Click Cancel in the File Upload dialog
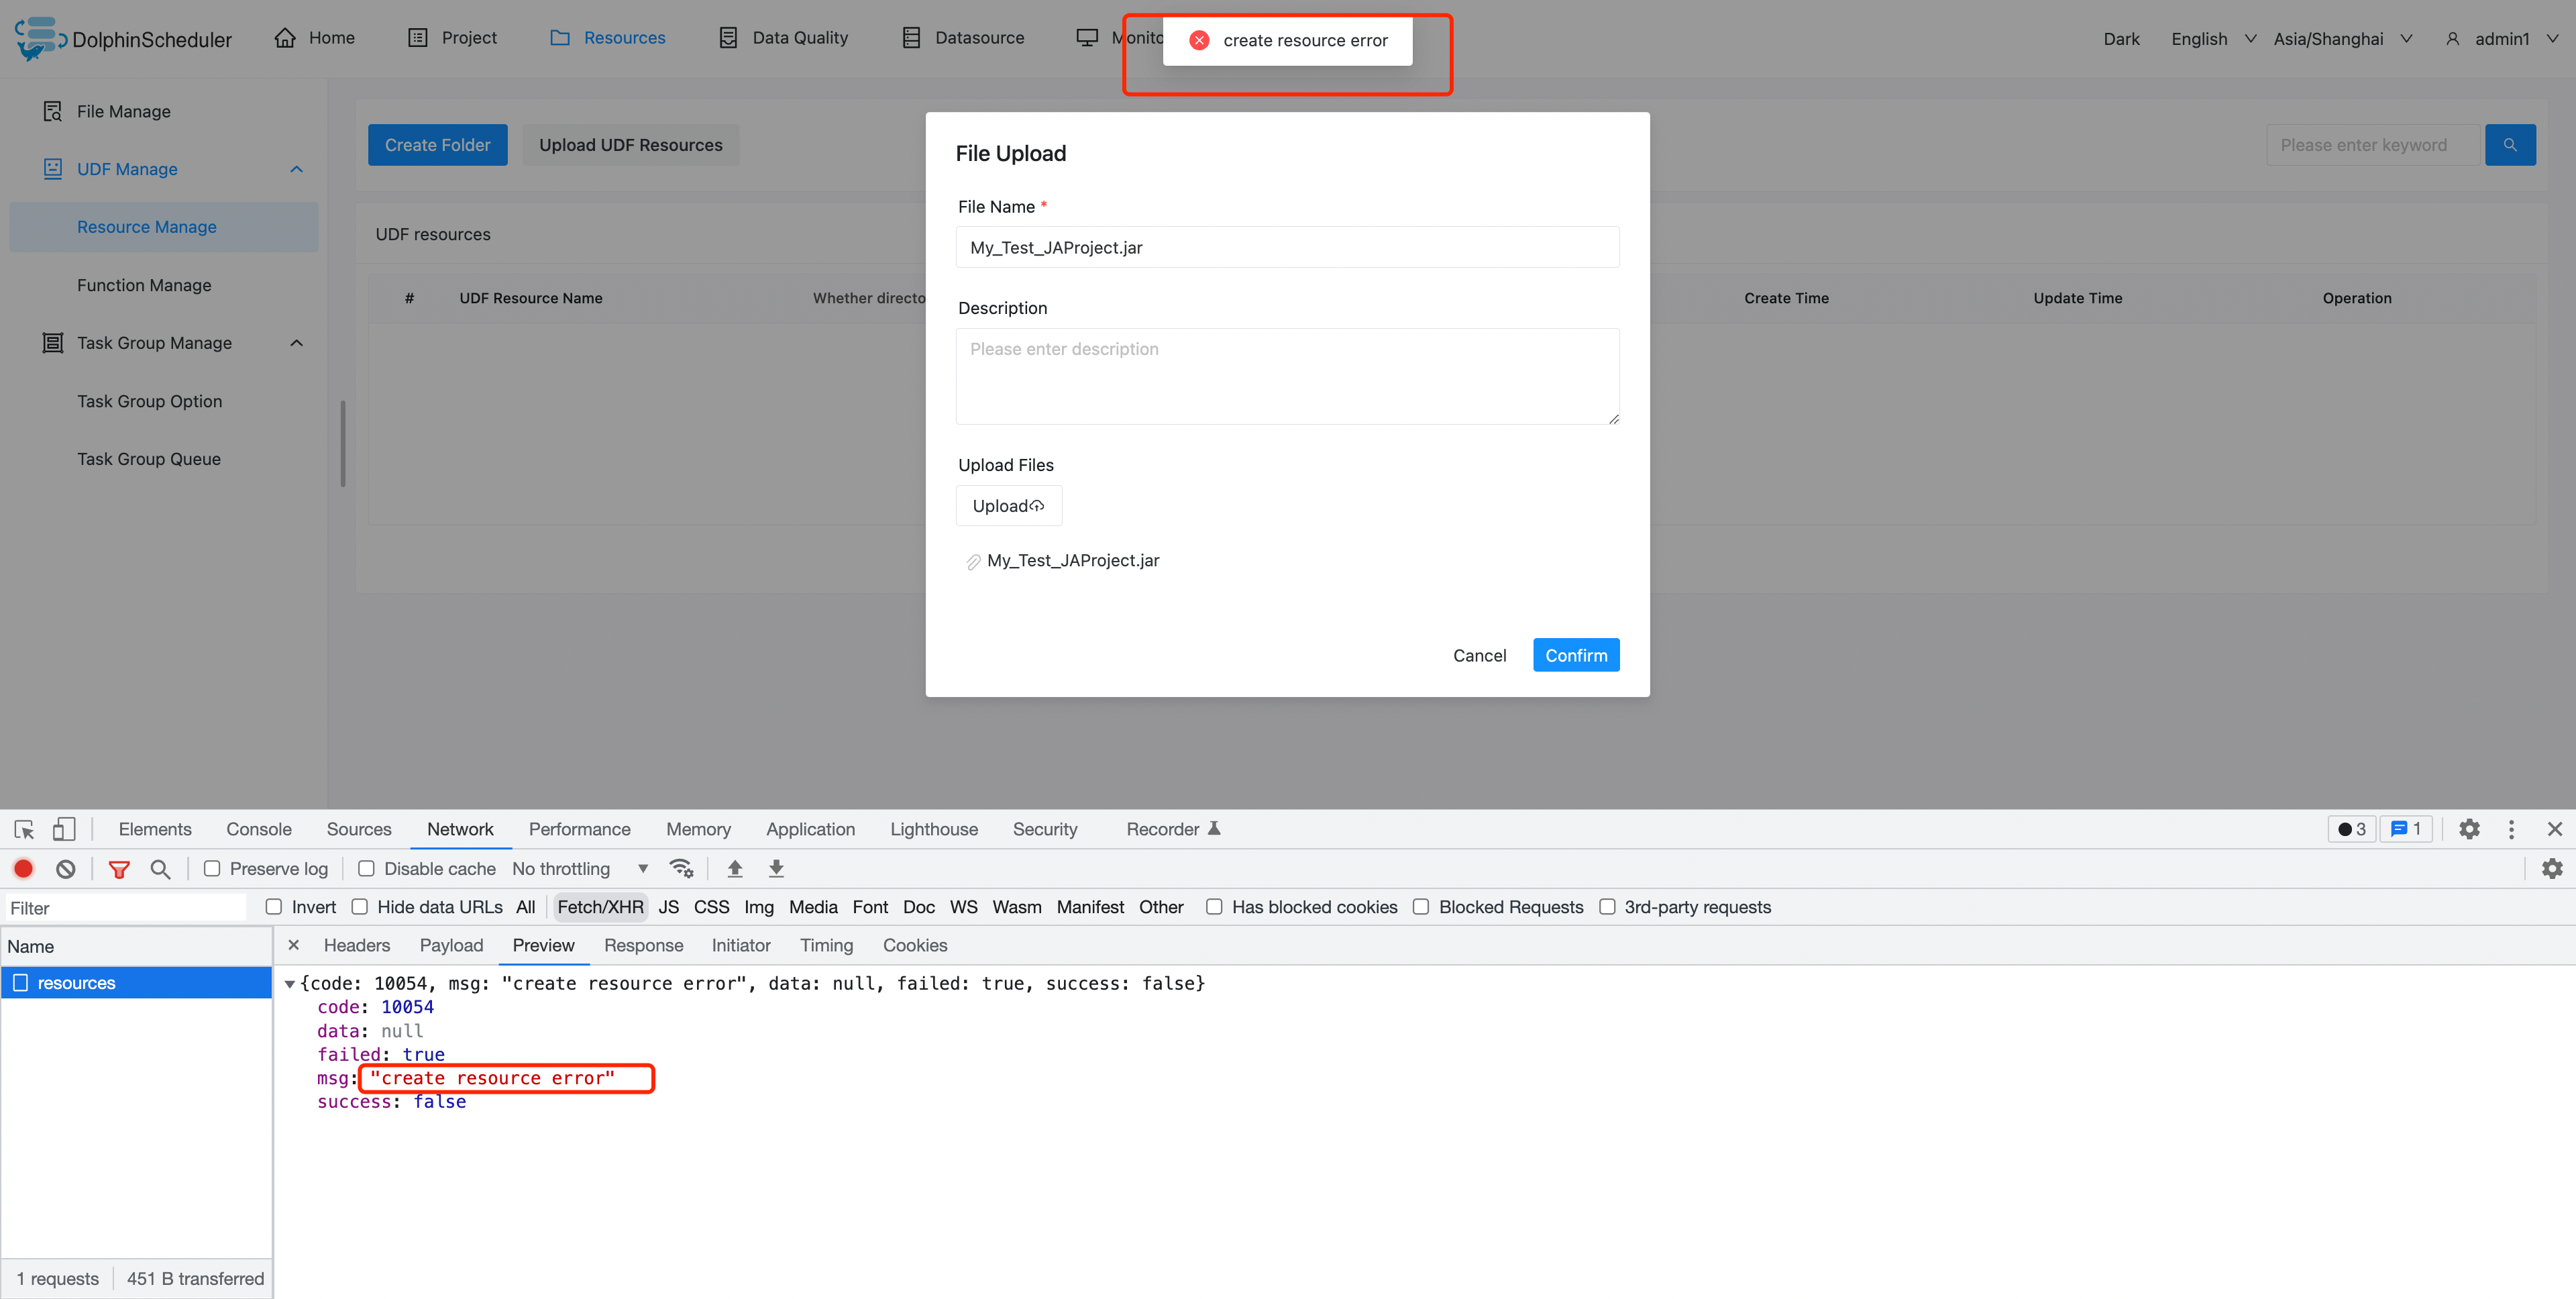The height and width of the screenshot is (1299, 2576). tap(1480, 655)
